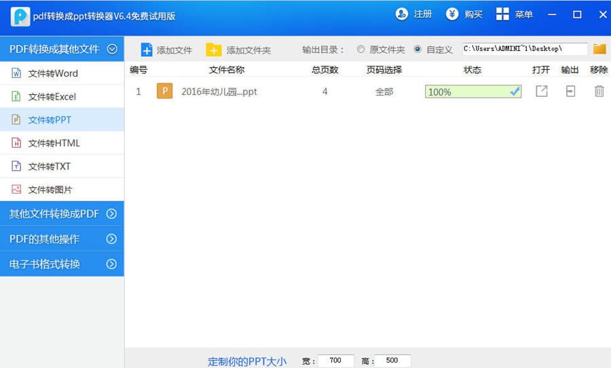Viewport: 611px width, 368px height.
Task: Click the PPT width input field
Action: [335, 361]
